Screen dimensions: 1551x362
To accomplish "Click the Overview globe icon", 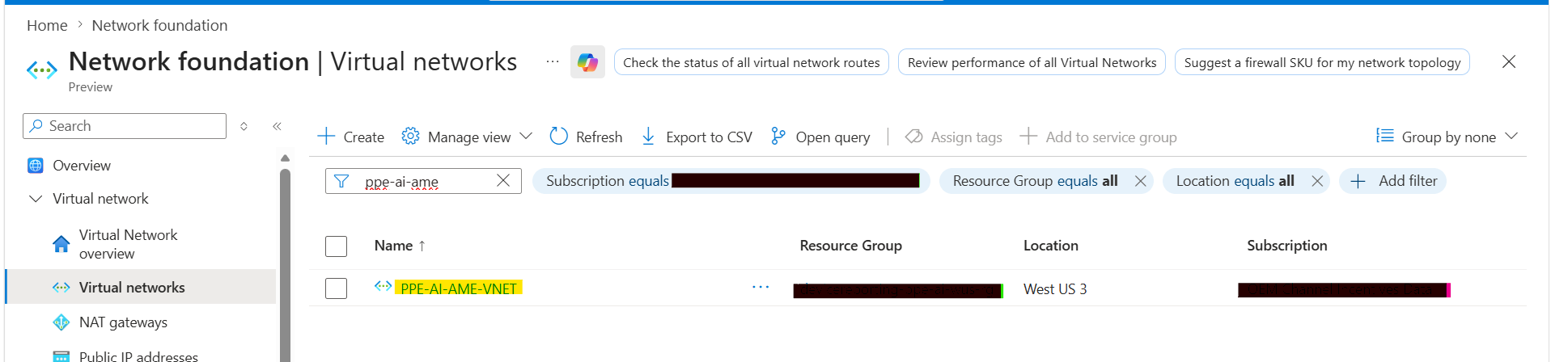I will (36, 166).
